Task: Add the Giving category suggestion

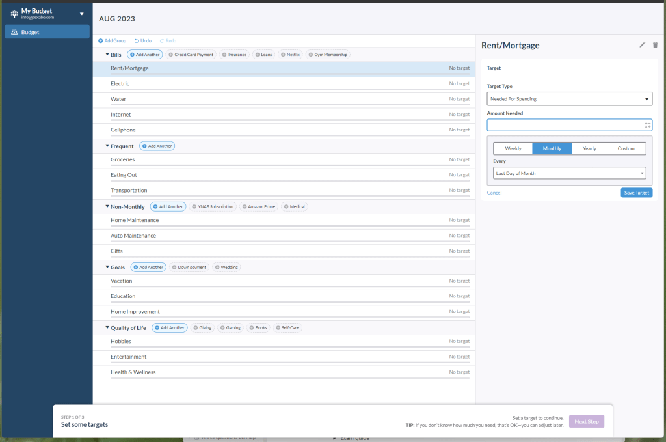Action: click(x=202, y=327)
